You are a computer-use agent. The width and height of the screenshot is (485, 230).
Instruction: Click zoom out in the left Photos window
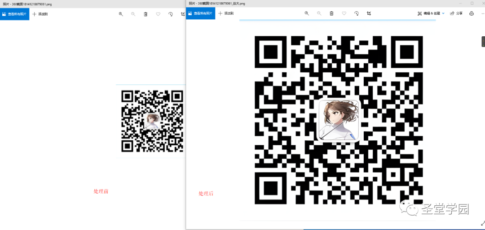click(133, 14)
